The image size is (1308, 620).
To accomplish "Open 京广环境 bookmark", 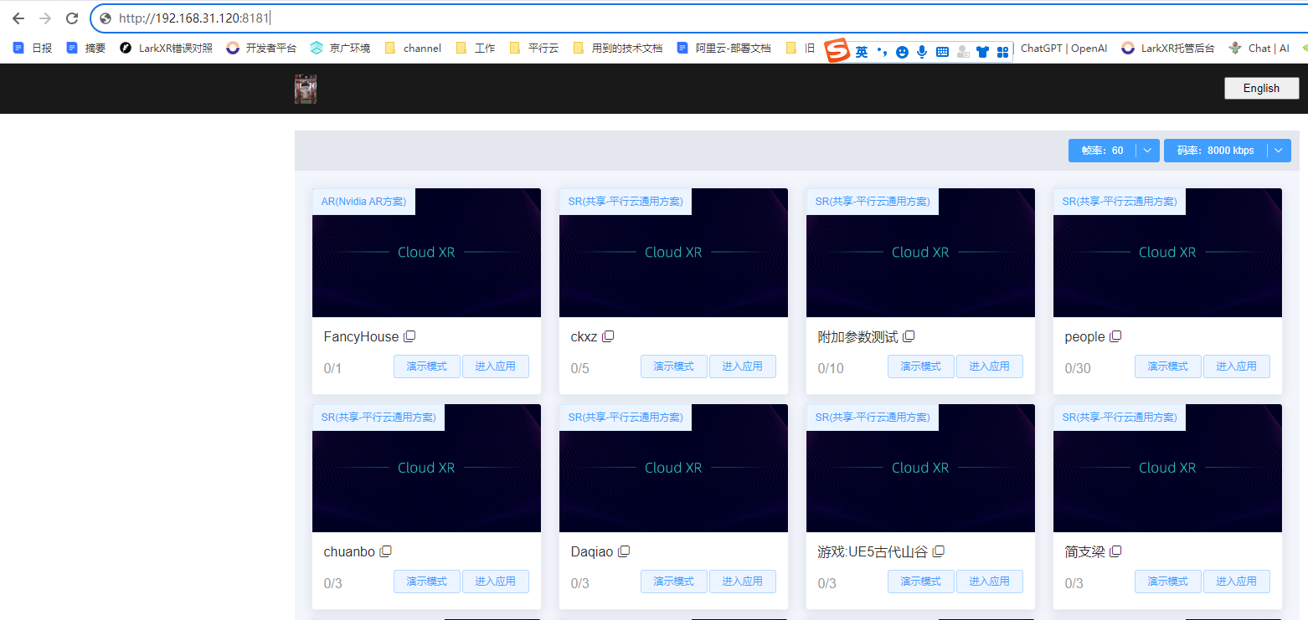I will point(340,49).
